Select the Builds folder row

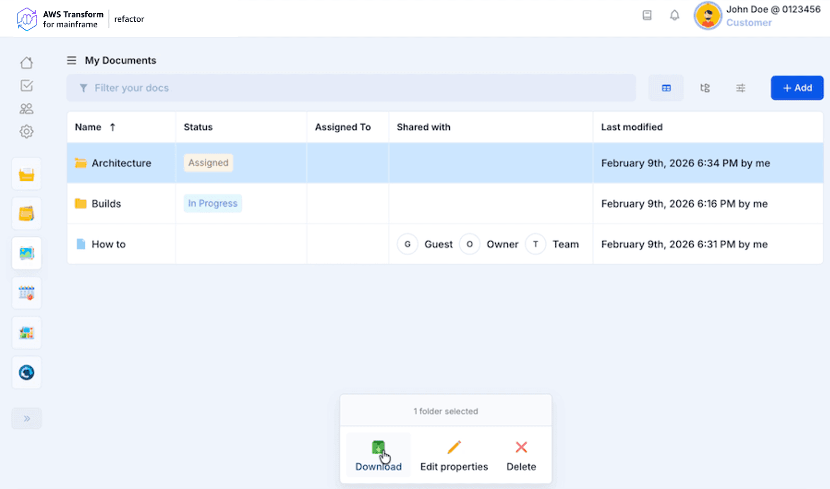106,203
